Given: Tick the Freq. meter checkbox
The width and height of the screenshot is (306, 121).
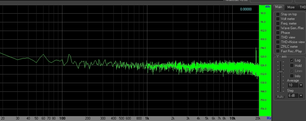Looking at the screenshot, I should (x=278, y=23).
